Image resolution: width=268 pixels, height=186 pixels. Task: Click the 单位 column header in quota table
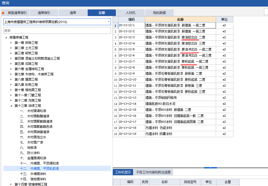(224, 19)
